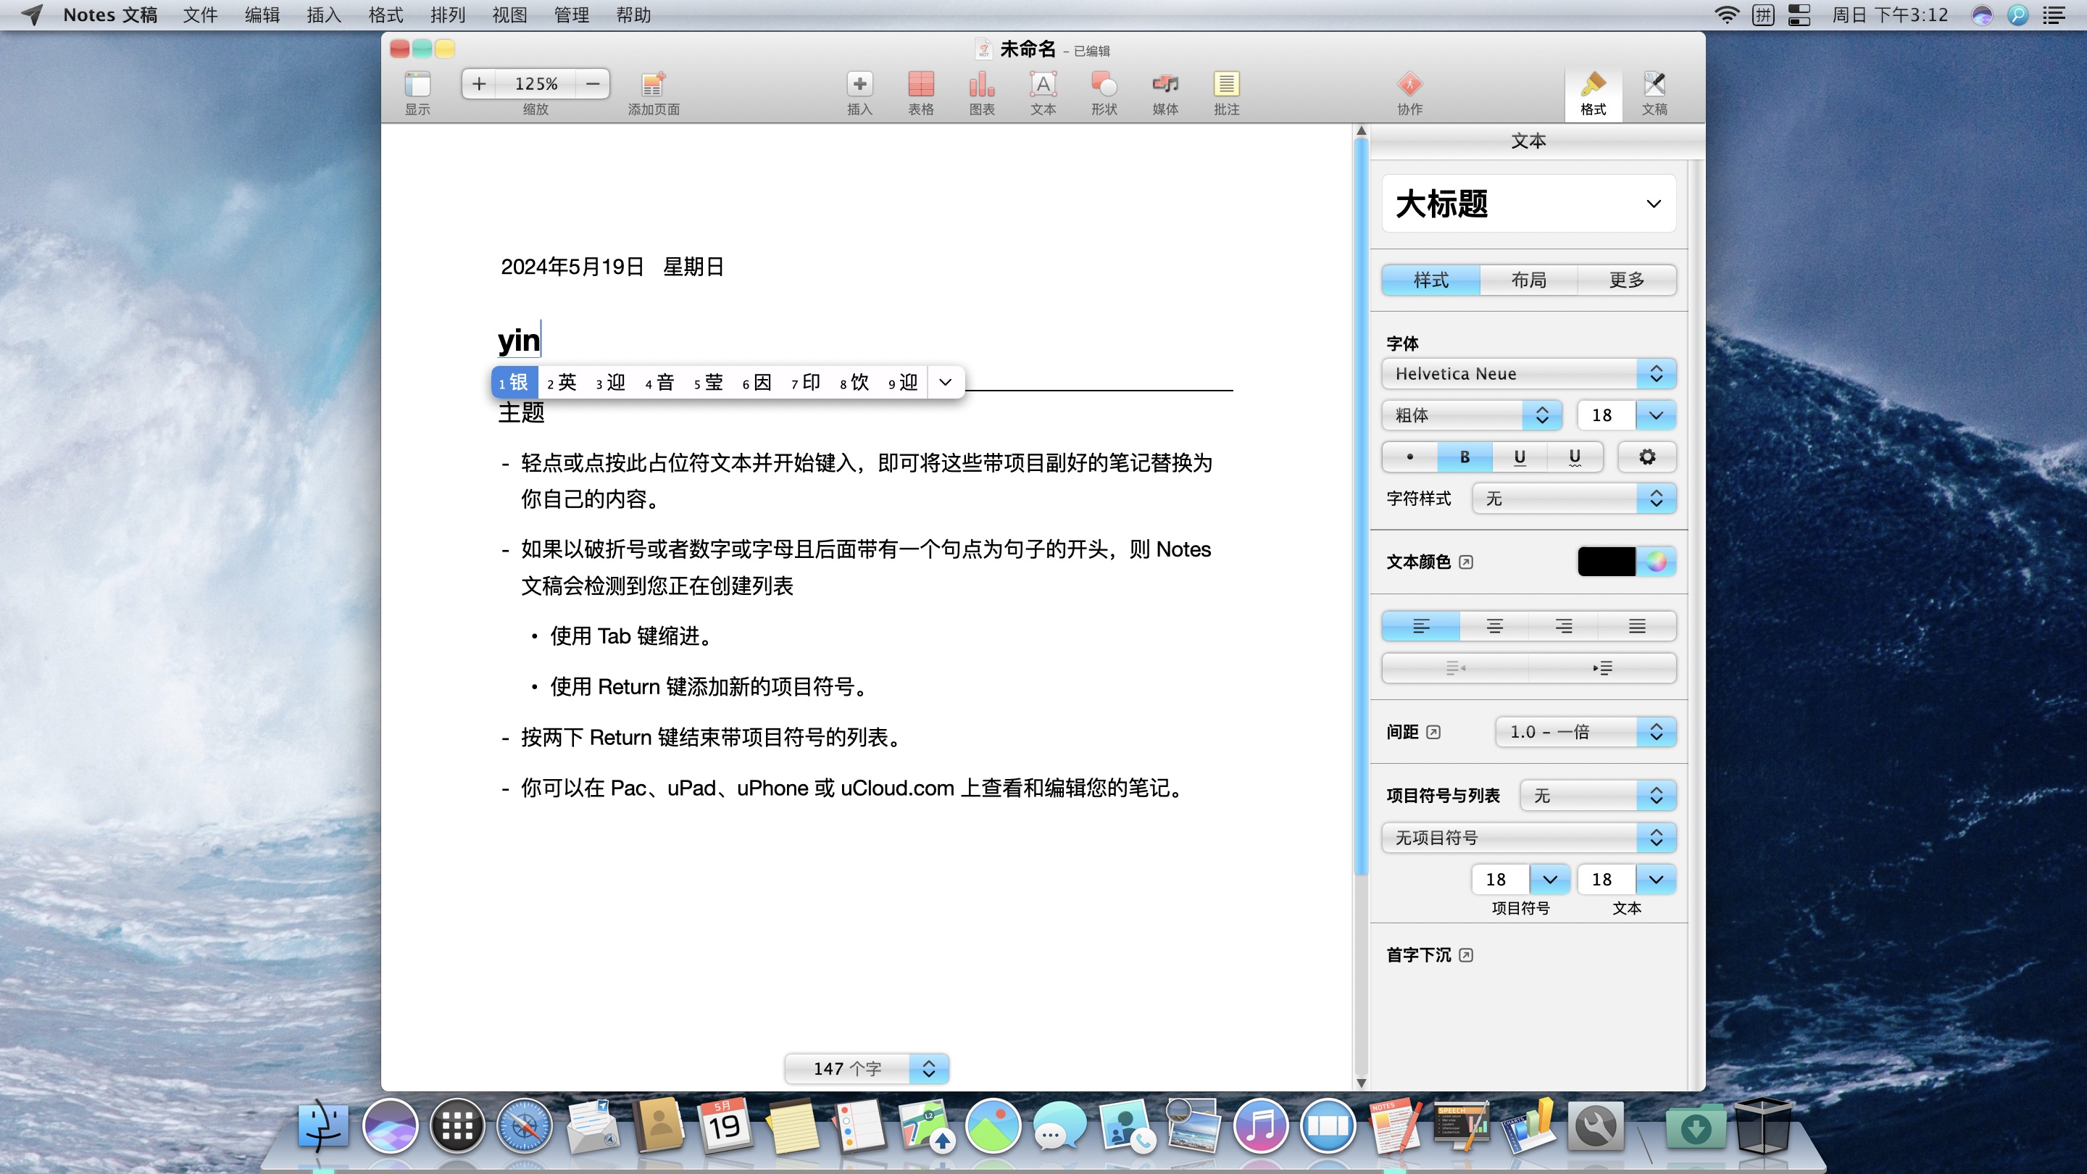Switch to the 更多 more tab

(1627, 280)
